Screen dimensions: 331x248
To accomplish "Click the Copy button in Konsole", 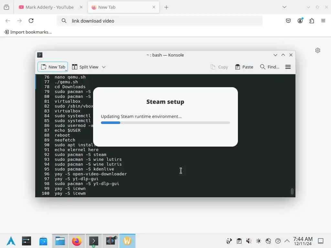I will pyautogui.click(x=219, y=67).
